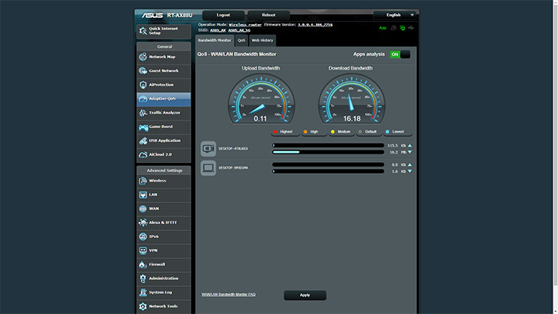Open the WAN/LAN Bandwidth Monitor FAQ link

tap(229, 295)
